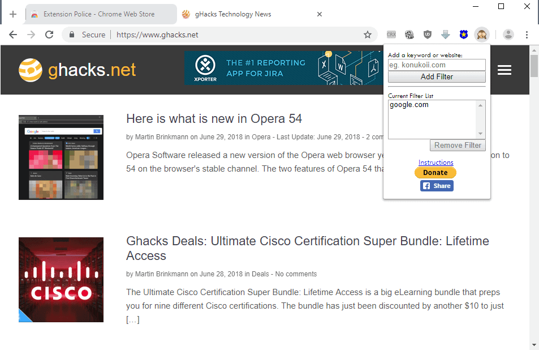The width and height of the screenshot is (539, 350).
Task: Click the download arrow extension icon
Action: 446,35
